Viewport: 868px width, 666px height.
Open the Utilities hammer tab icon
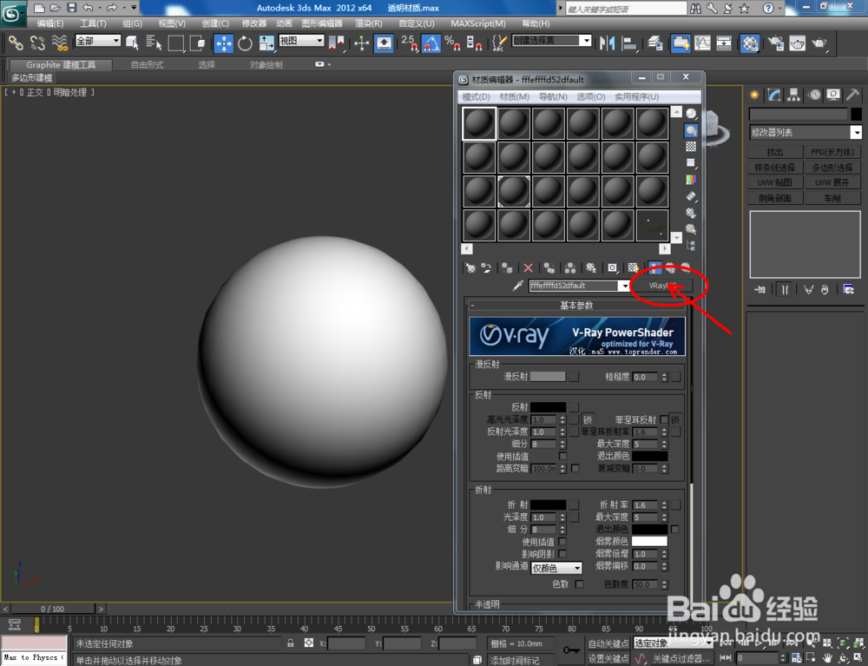click(852, 96)
